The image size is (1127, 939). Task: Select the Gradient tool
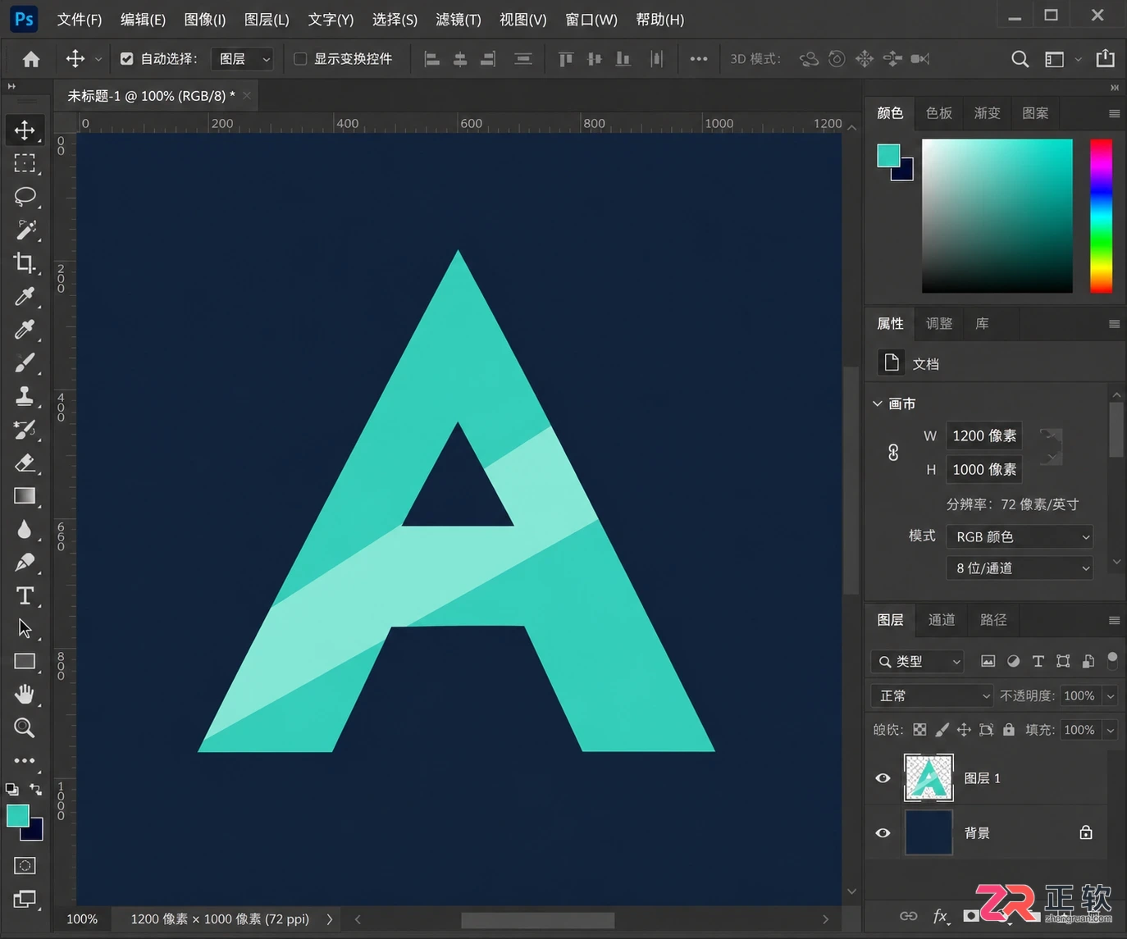point(25,495)
